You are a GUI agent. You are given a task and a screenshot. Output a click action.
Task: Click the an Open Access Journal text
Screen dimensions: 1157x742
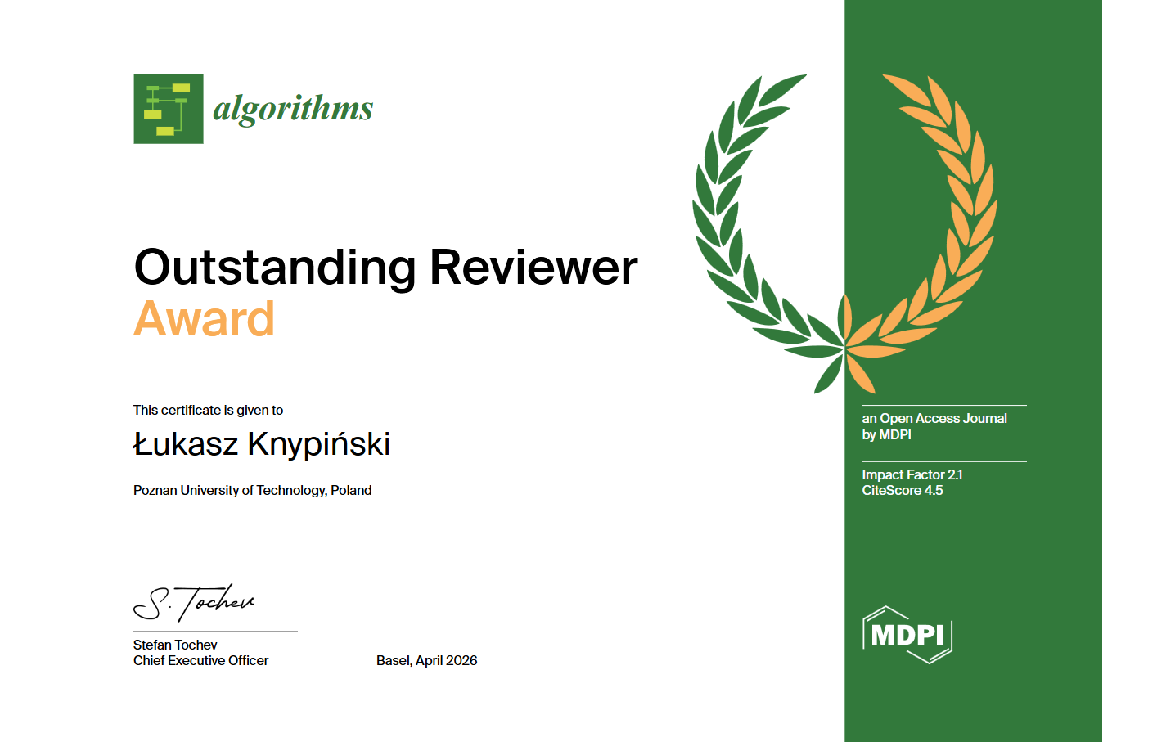pos(934,418)
